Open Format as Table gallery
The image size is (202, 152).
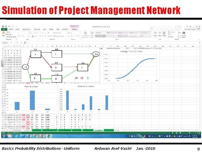tap(92, 35)
